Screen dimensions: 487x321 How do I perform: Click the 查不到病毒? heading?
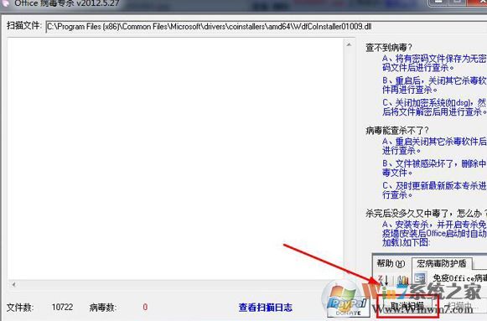[389, 48]
